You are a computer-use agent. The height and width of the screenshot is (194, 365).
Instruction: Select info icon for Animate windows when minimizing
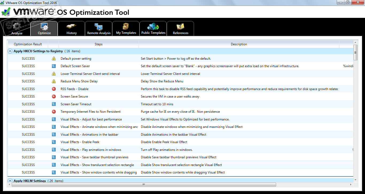(x=54, y=127)
